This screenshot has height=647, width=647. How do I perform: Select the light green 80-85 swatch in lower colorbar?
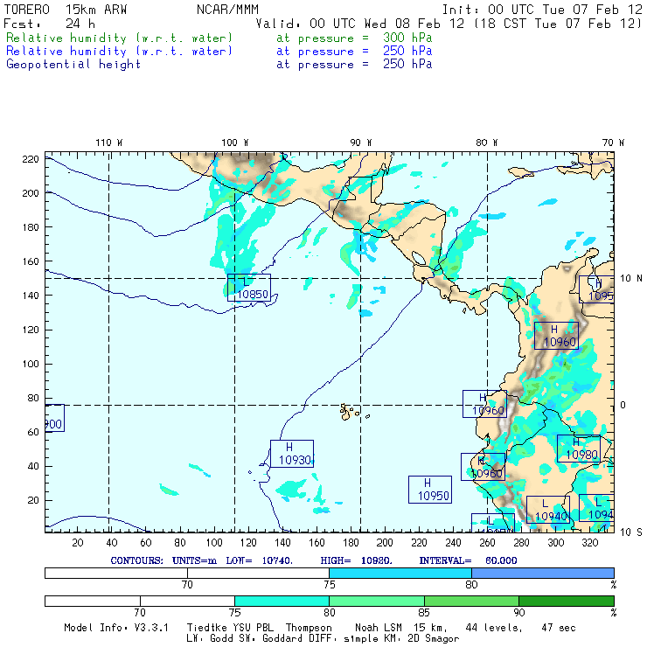coord(377,601)
